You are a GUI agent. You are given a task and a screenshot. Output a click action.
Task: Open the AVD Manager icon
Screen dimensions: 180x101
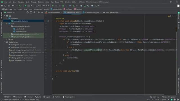click(x=85, y=6)
